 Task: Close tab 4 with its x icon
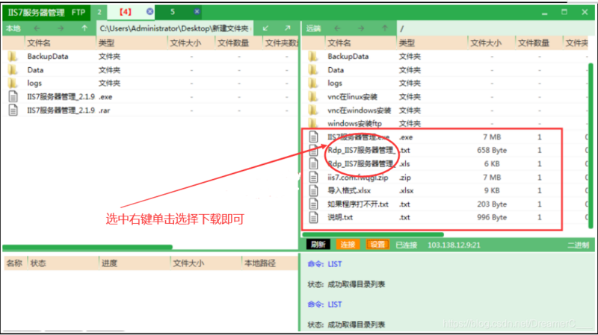[x=150, y=12]
